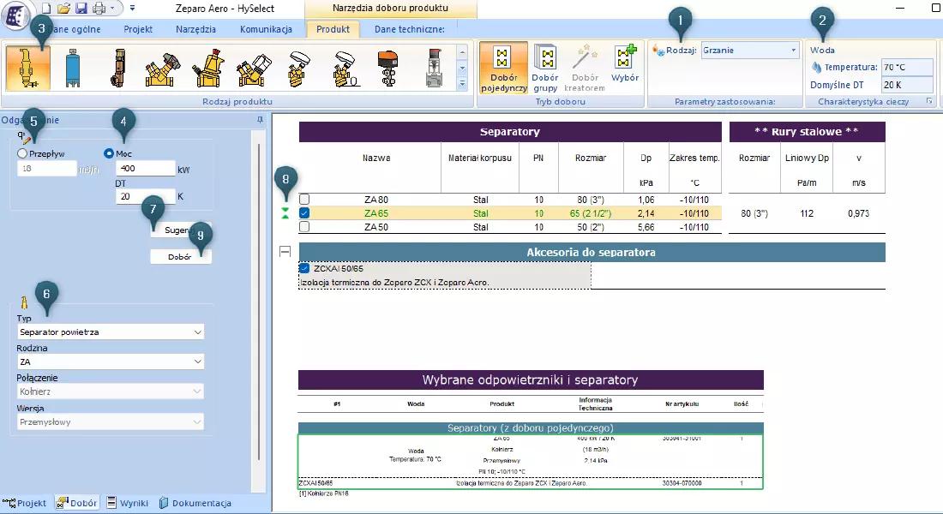Collapse the Akcesoria do separatora section
Image resolution: width=943 pixels, height=514 pixels.
click(x=285, y=252)
